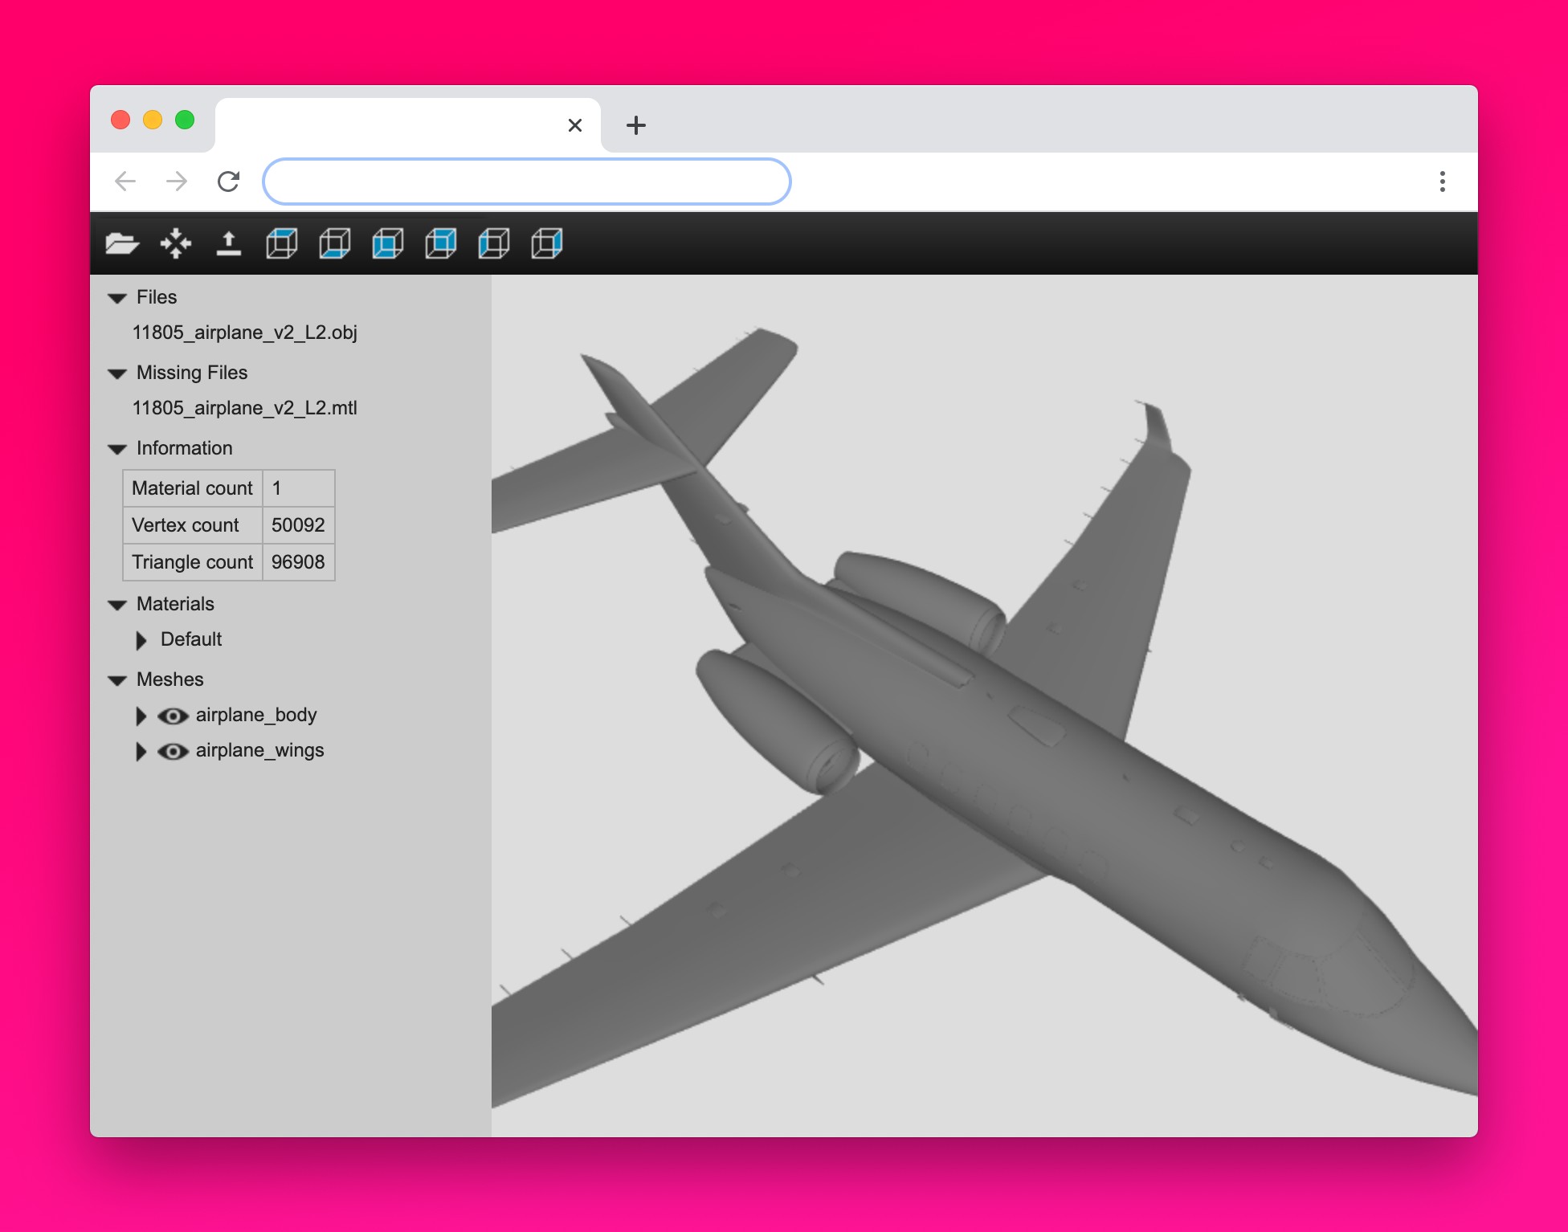The image size is (1568, 1232).
Task: Select the right-side view cube icon
Action: 547,243
